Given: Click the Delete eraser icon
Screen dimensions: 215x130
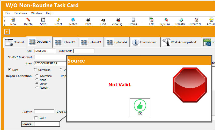Looking at the screenshot, I should point(28,20).
